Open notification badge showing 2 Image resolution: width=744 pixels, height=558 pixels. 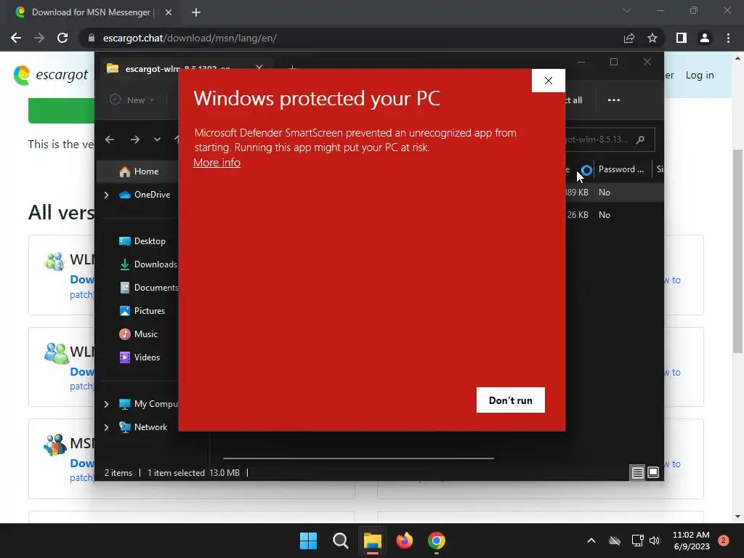click(724, 541)
